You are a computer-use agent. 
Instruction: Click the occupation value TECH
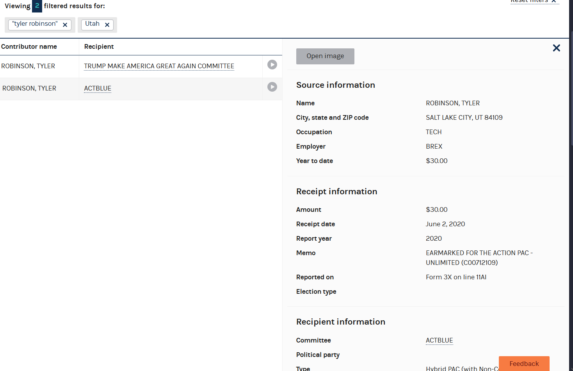[434, 132]
